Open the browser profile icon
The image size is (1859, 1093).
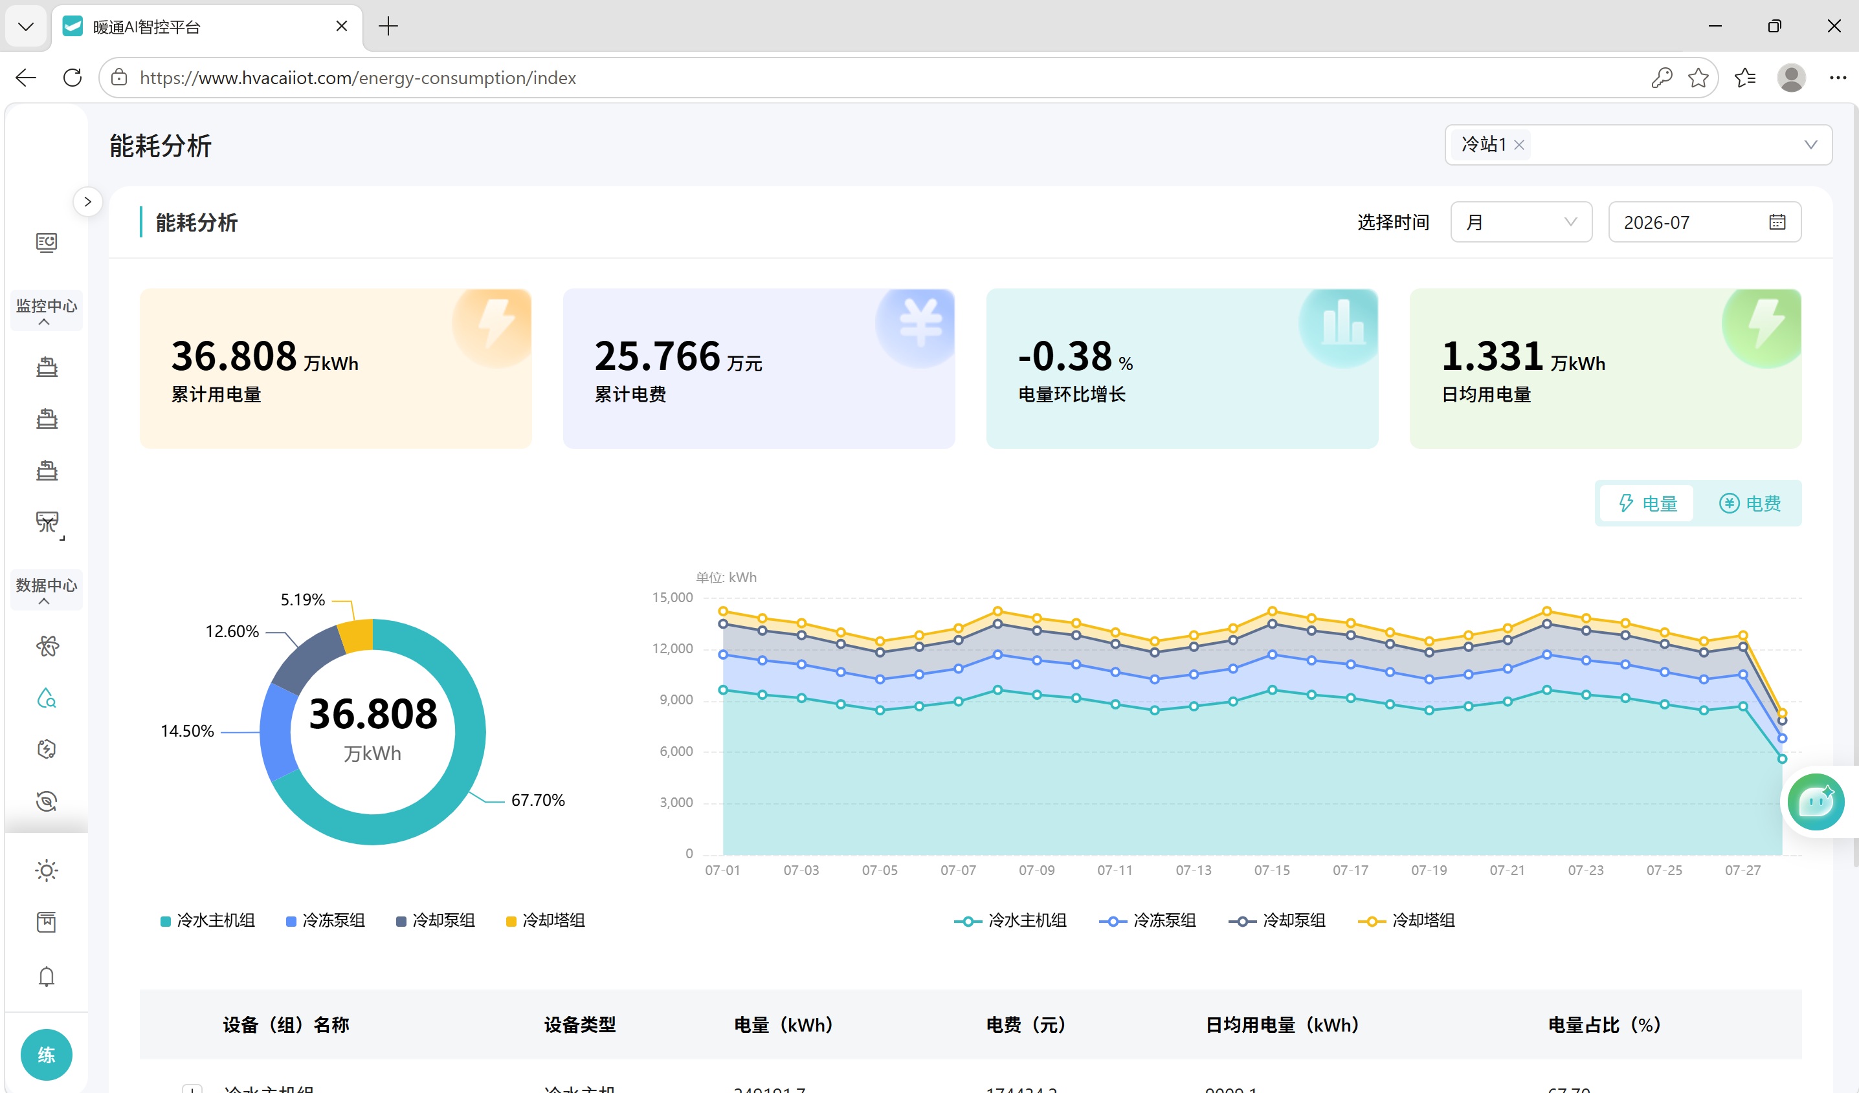pyautogui.click(x=1791, y=78)
